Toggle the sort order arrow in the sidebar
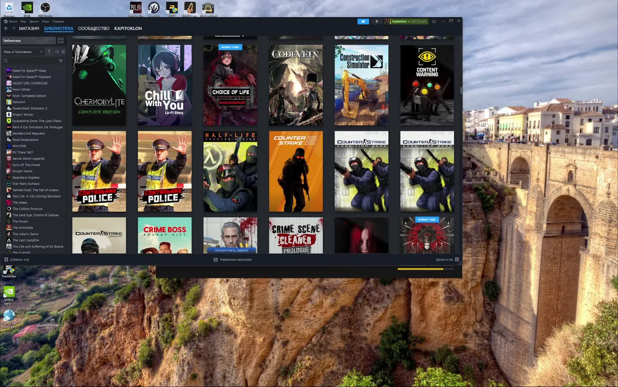Screen dimensions: 618x387 point(49,52)
